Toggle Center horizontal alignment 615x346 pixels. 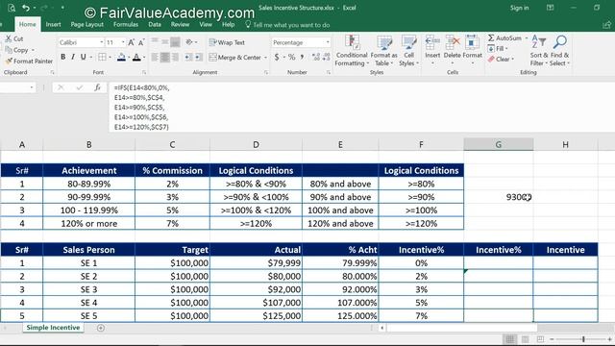164,58
